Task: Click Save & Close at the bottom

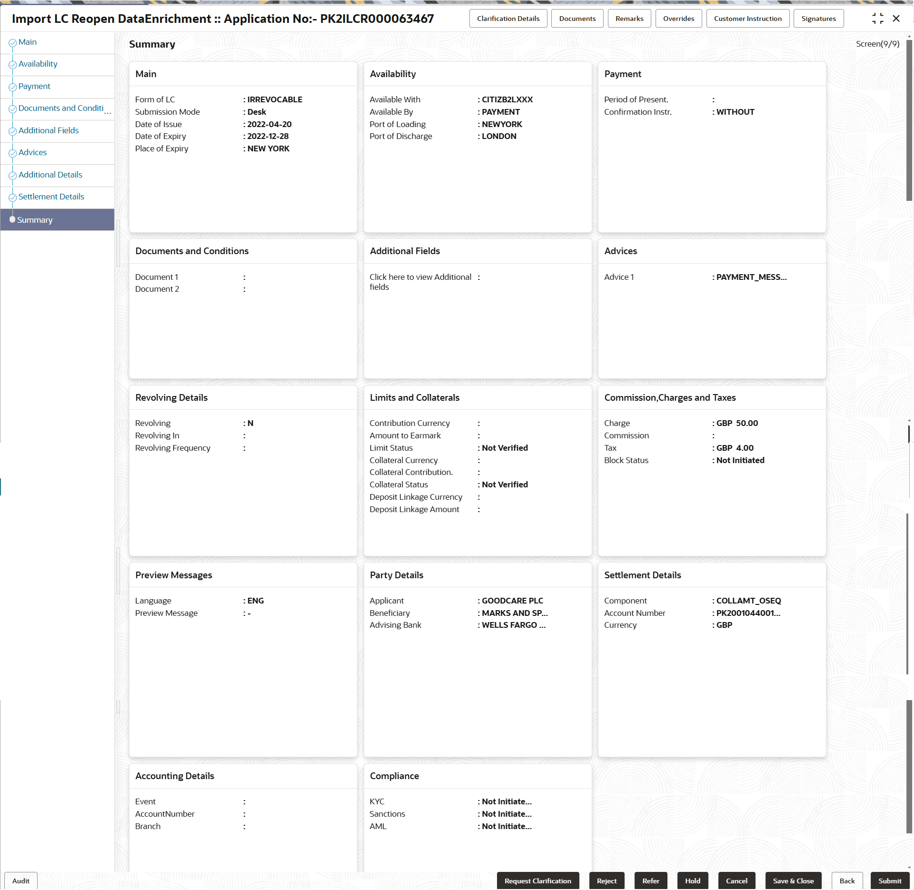Action: (x=793, y=881)
